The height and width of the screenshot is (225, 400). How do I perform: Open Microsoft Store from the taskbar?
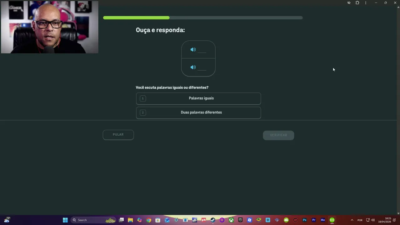[158, 220]
